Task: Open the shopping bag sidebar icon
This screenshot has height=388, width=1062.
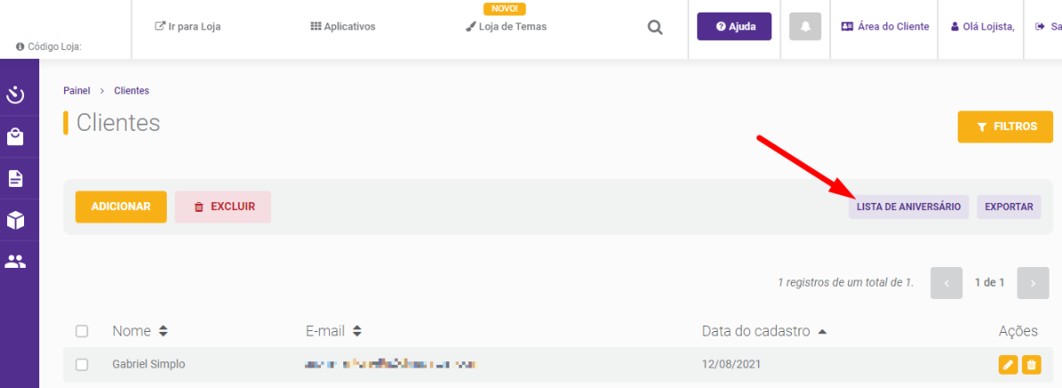Action: click(x=15, y=137)
